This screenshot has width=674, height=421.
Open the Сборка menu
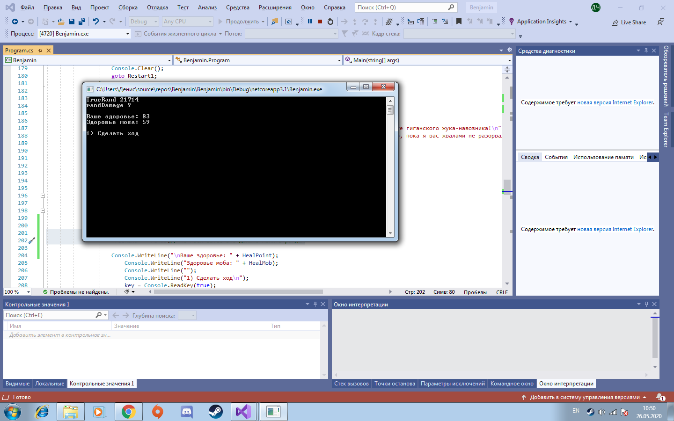click(128, 7)
